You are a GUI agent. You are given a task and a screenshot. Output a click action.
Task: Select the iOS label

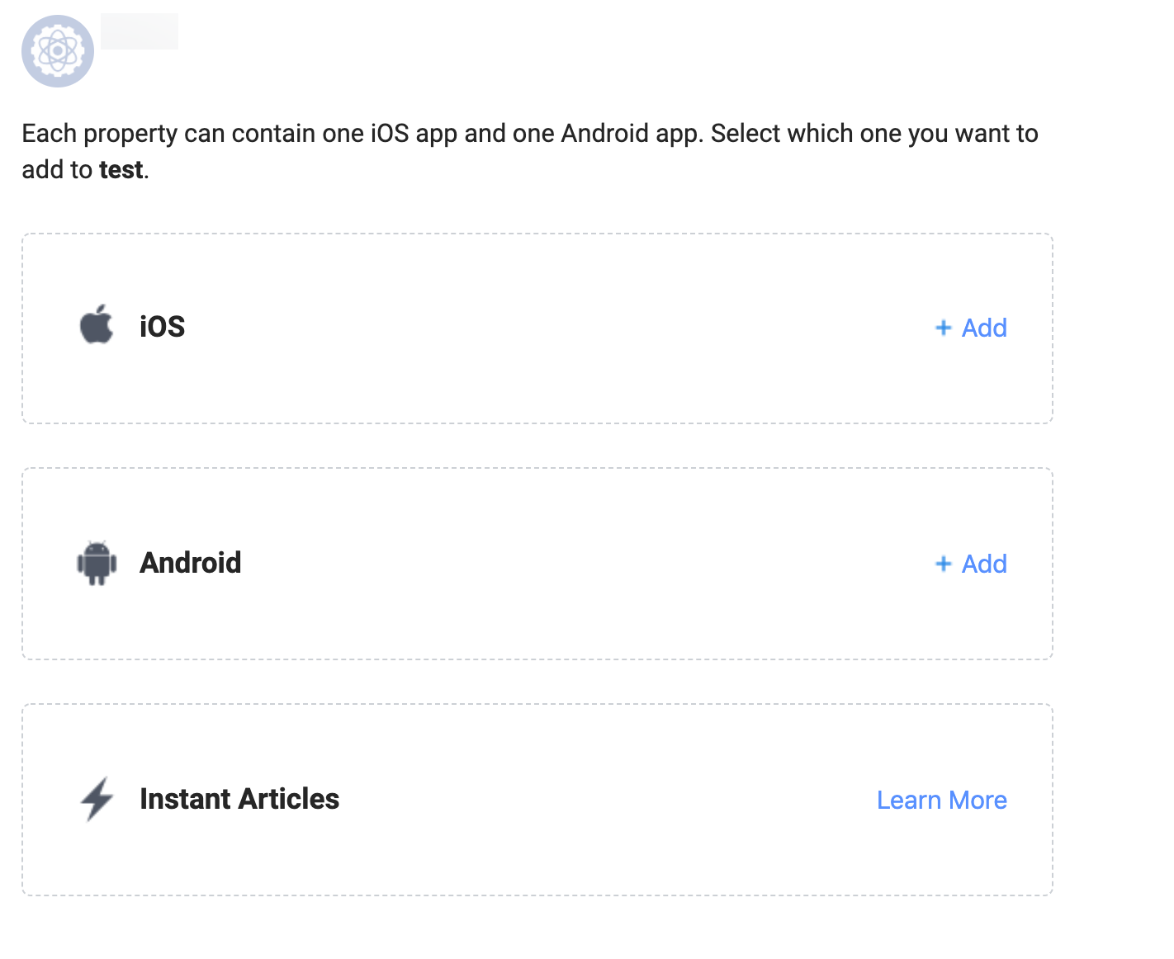[162, 327]
